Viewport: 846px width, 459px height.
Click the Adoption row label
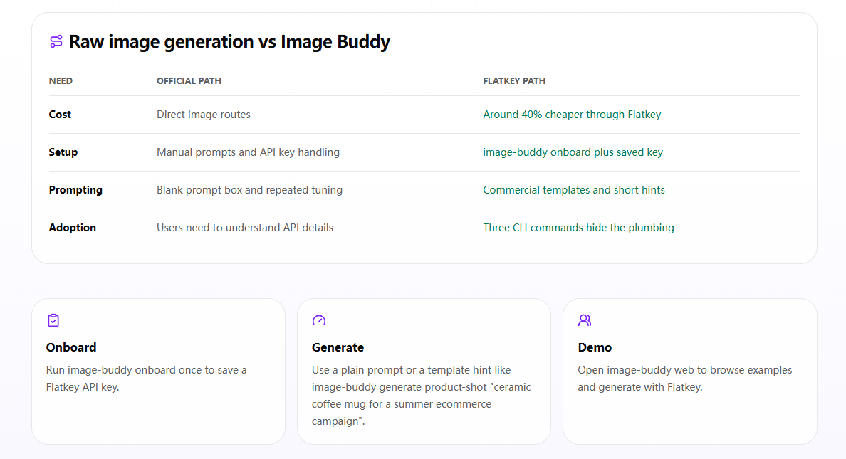(x=73, y=228)
